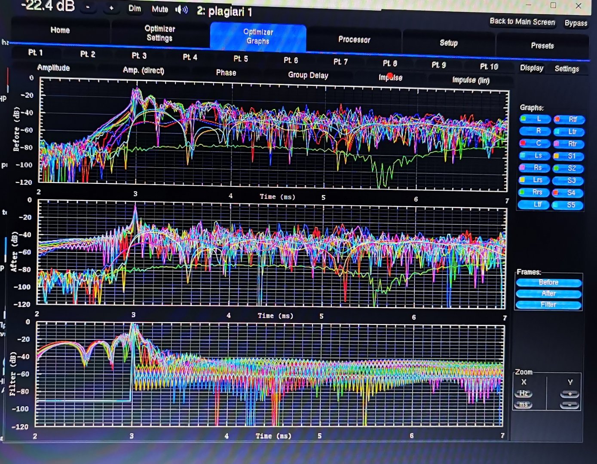Screen dimensions: 597x464
Task: Switch to Impulse (lin) graph view
Action: (471, 80)
